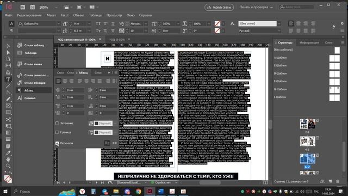Apply Small Caps formatting (Tт icon)

point(98,30)
